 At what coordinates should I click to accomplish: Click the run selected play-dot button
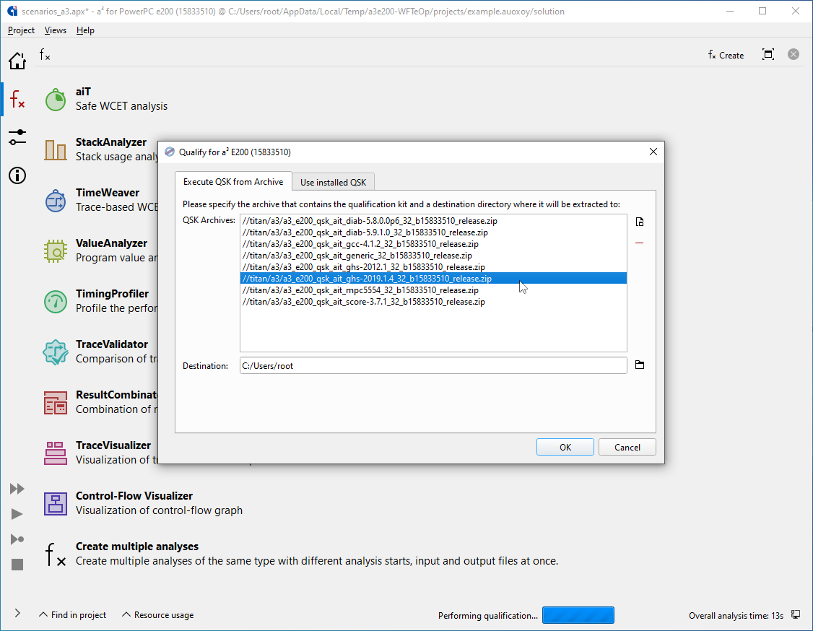[x=17, y=539]
